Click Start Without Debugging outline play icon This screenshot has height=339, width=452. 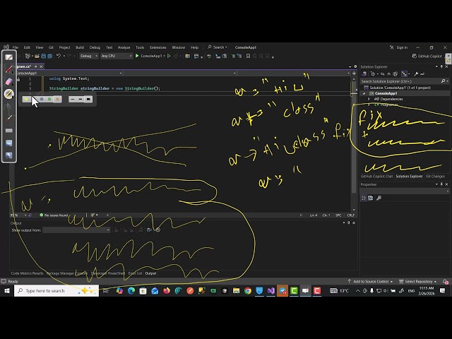click(x=169, y=56)
